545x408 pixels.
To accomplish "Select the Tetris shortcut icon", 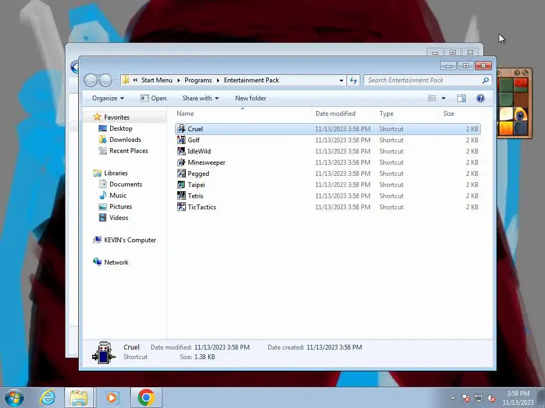I will pos(181,195).
